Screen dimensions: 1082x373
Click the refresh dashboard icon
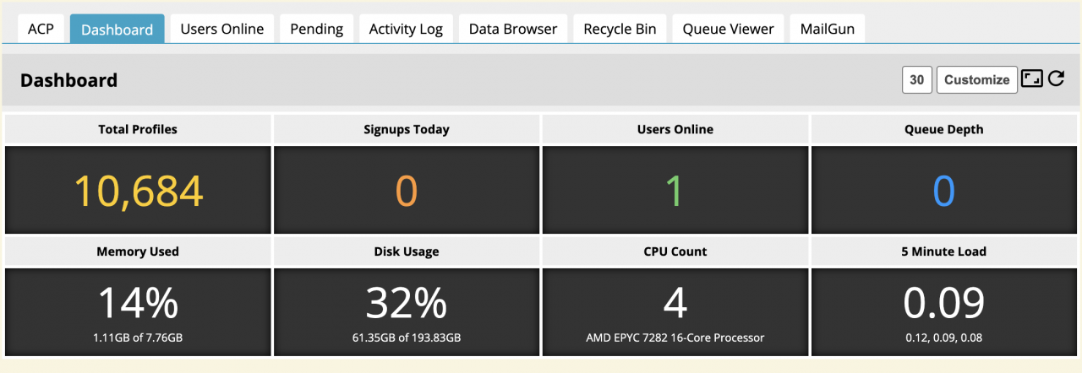[1056, 79]
